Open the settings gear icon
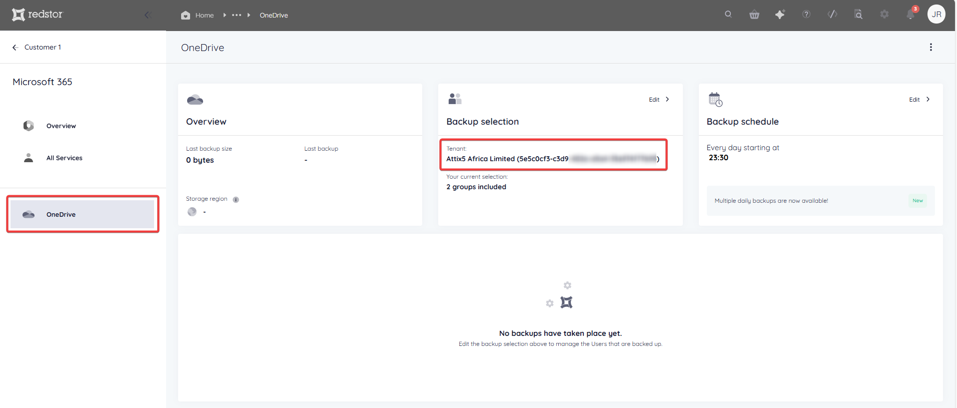Image resolution: width=957 pixels, height=408 pixels. point(884,15)
